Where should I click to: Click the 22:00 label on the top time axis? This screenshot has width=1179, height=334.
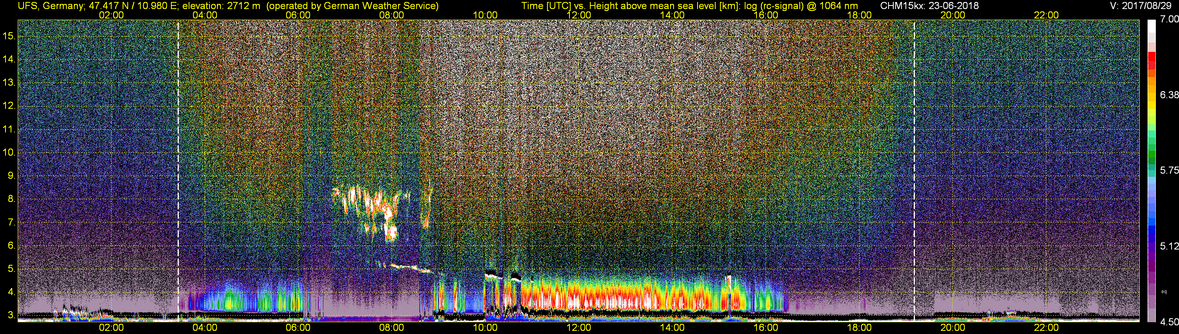tap(1046, 15)
